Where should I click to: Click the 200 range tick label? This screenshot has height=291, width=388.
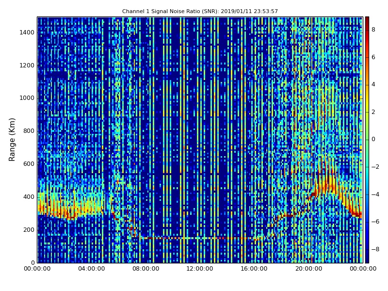point(29,229)
